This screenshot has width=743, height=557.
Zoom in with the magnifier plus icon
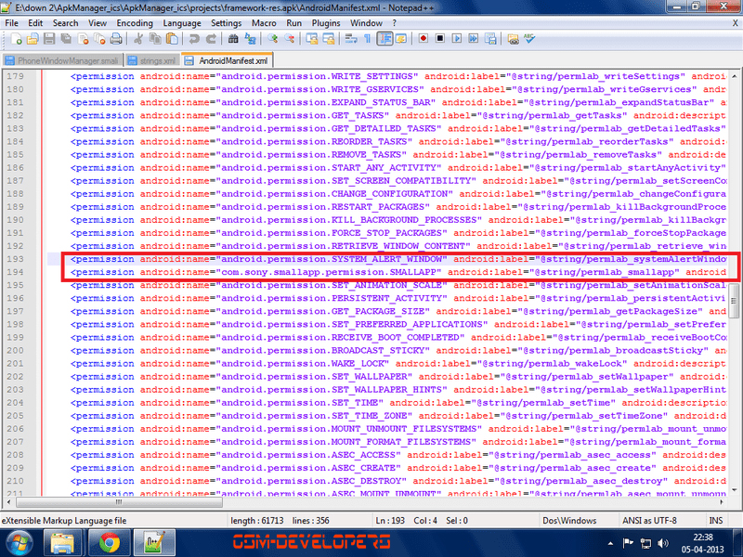[x=272, y=39]
